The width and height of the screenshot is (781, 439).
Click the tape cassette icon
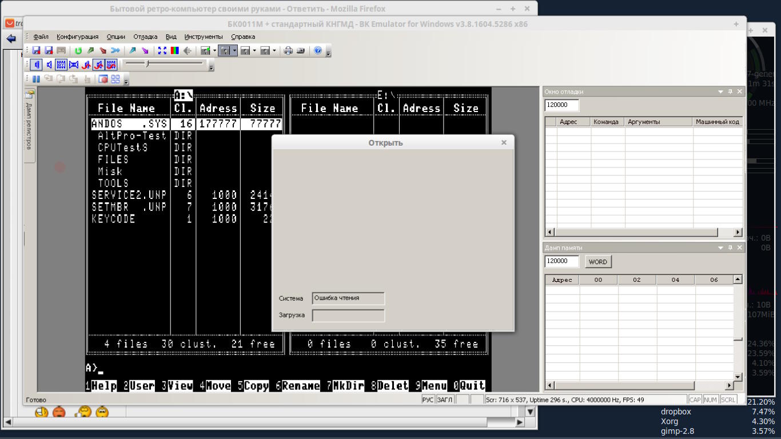[x=61, y=51]
